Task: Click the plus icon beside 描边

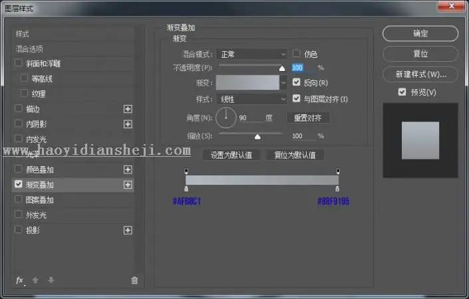Action: point(128,109)
